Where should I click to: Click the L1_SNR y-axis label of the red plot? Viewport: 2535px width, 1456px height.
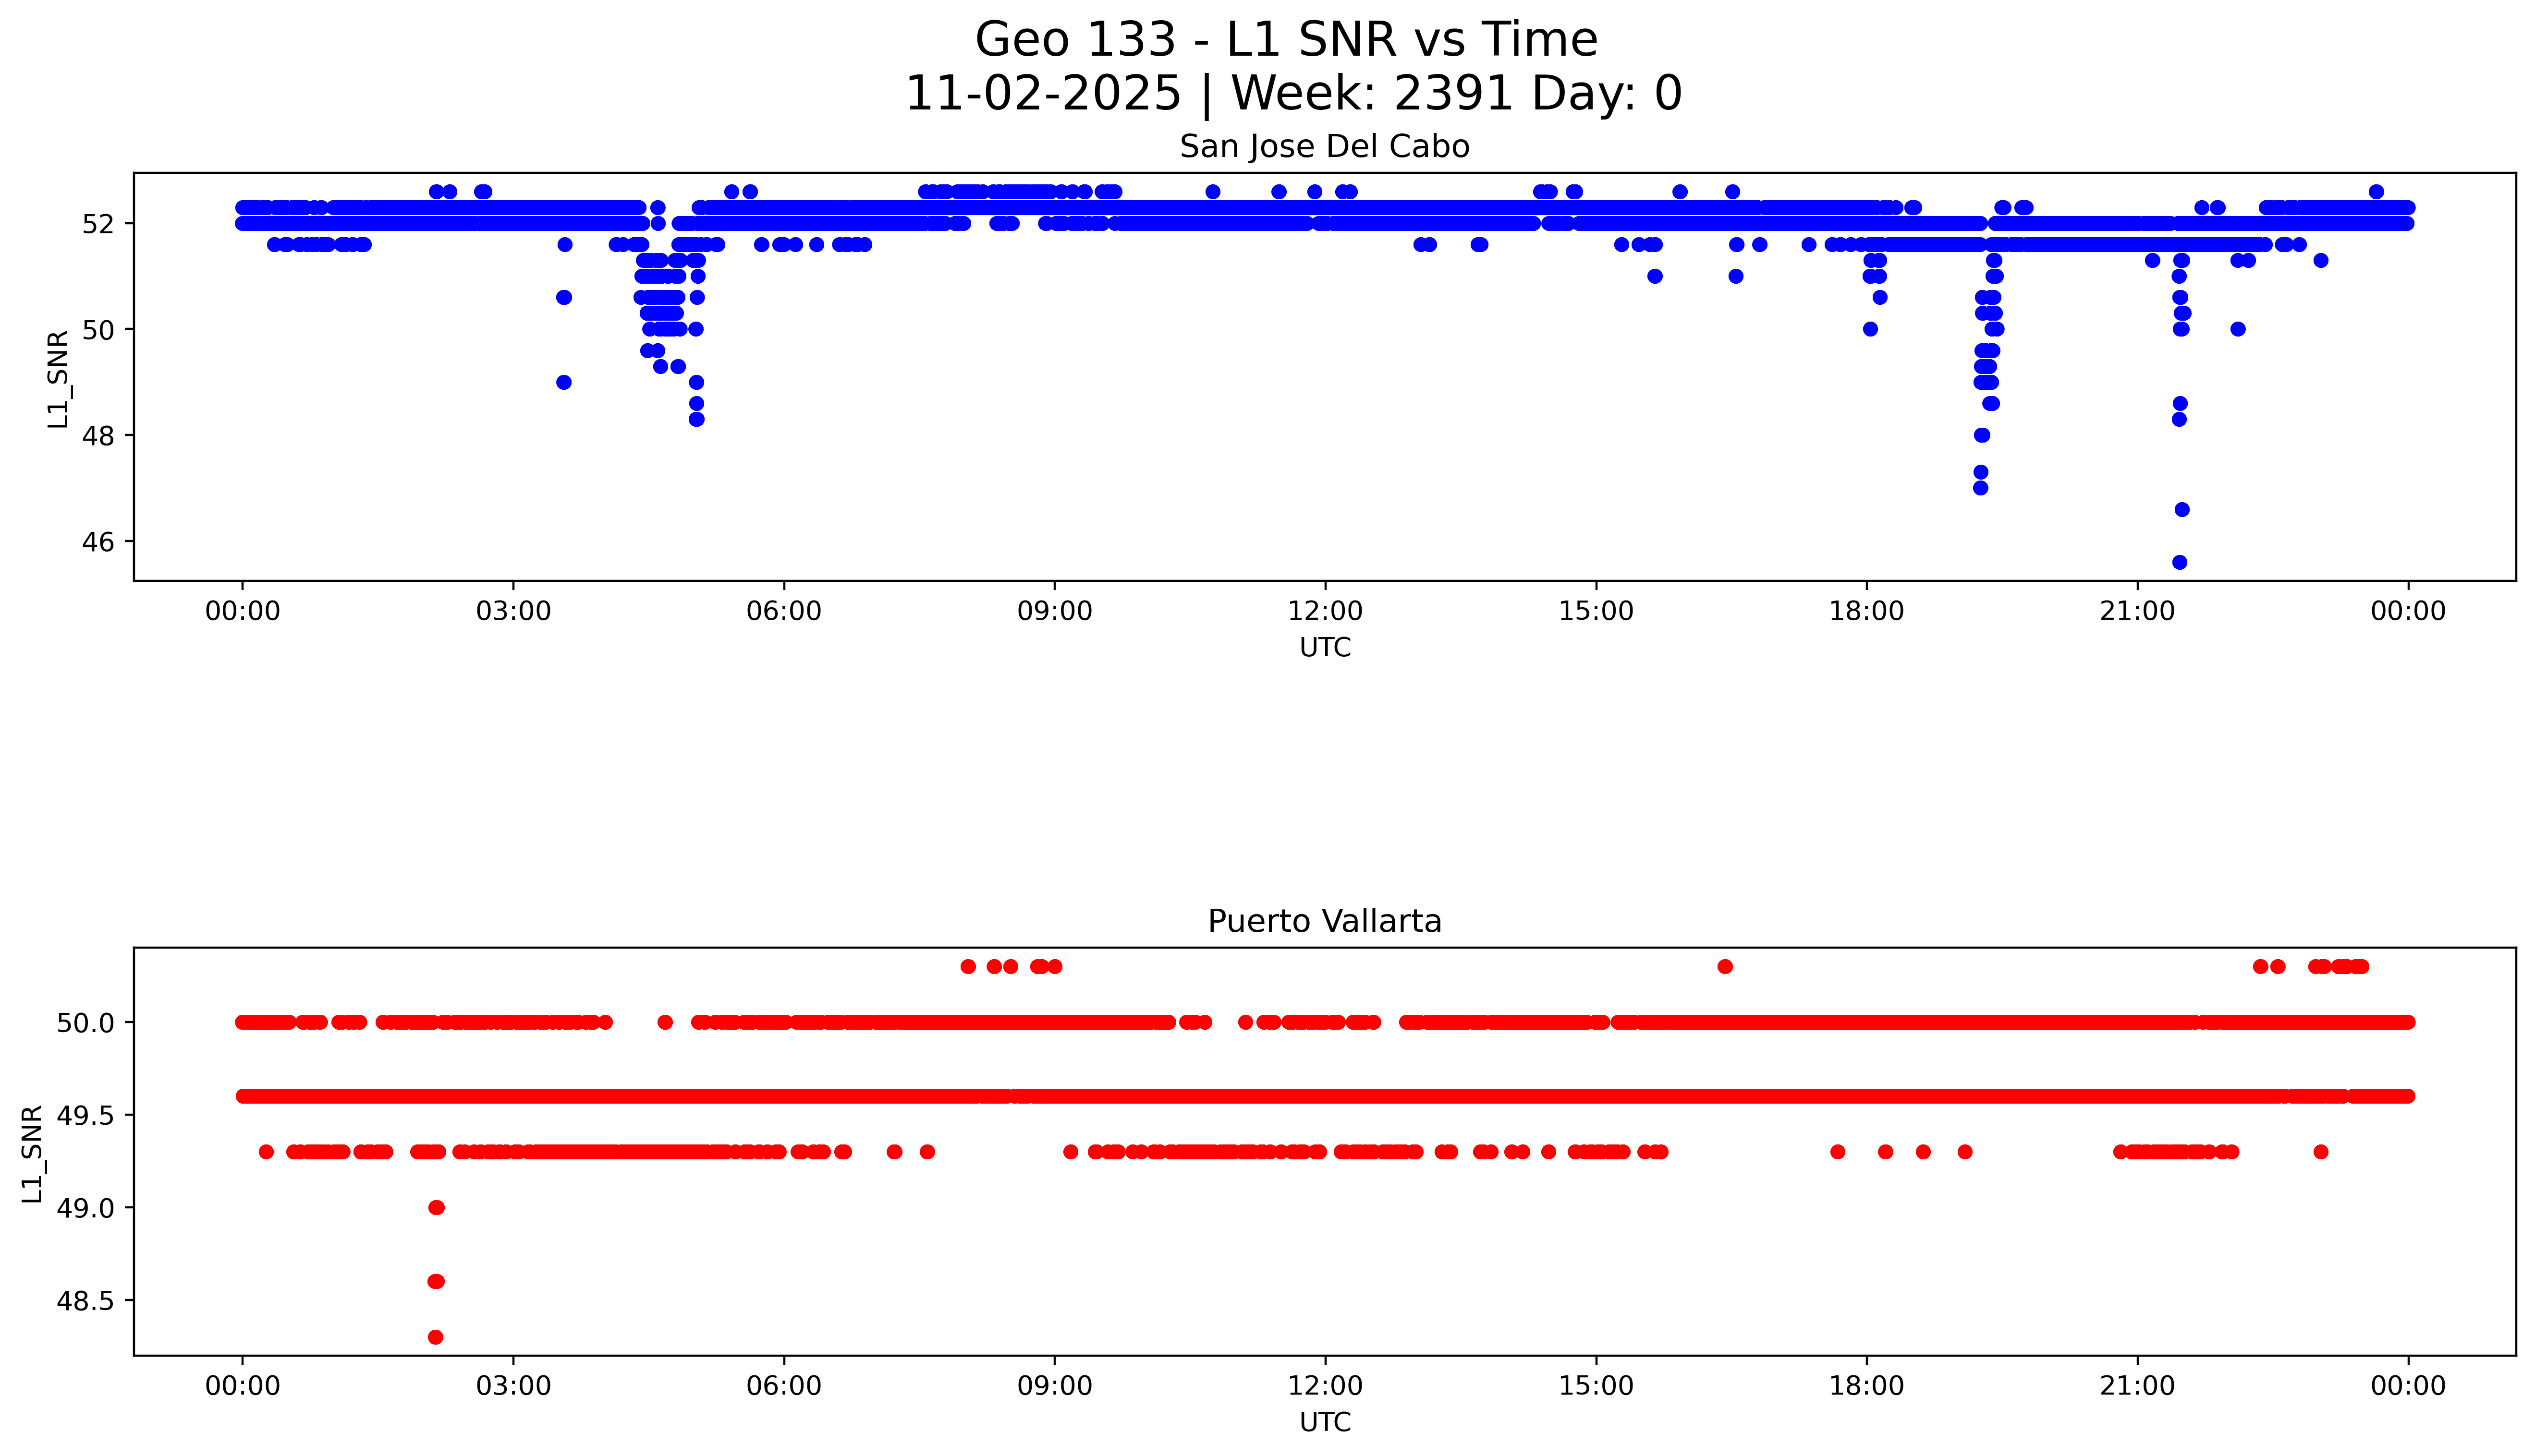tap(33, 1153)
